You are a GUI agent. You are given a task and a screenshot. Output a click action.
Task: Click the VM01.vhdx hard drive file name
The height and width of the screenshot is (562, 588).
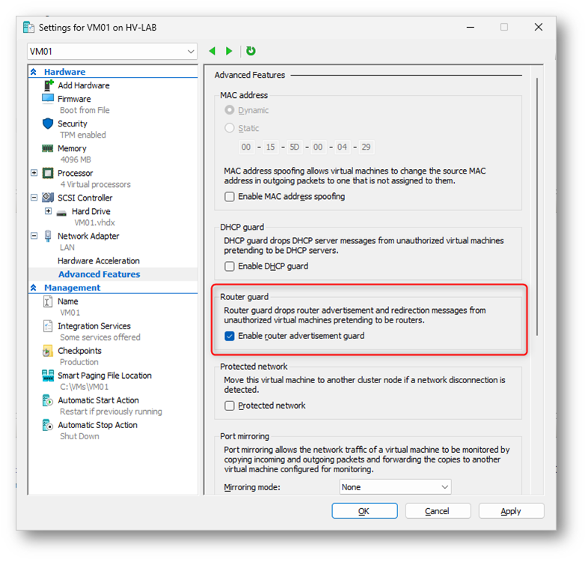pyautogui.click(x=94, y=222)
